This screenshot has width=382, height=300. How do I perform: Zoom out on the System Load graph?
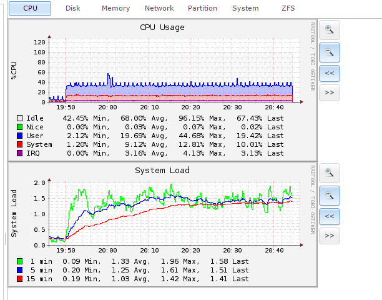(330, 196)
